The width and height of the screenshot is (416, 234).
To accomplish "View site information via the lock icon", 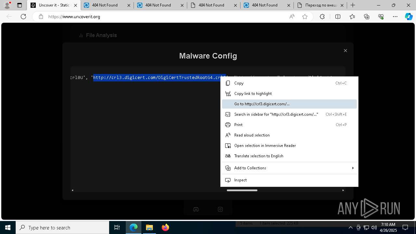I will coord(41,17).
